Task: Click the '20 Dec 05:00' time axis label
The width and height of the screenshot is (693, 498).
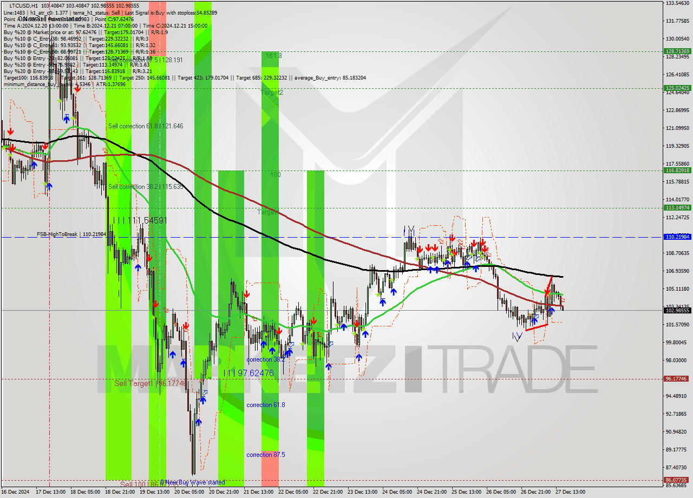Action: pos(189,492)
